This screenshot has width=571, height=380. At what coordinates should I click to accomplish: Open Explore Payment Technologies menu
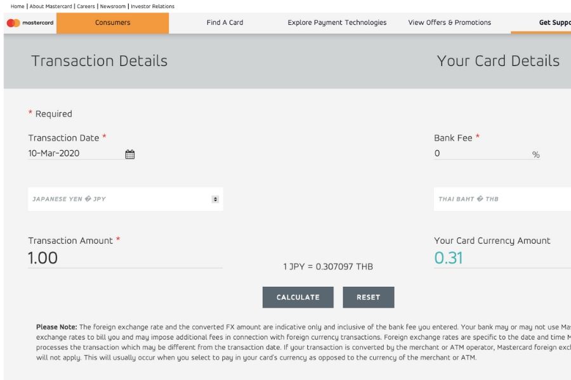point(337,23)
